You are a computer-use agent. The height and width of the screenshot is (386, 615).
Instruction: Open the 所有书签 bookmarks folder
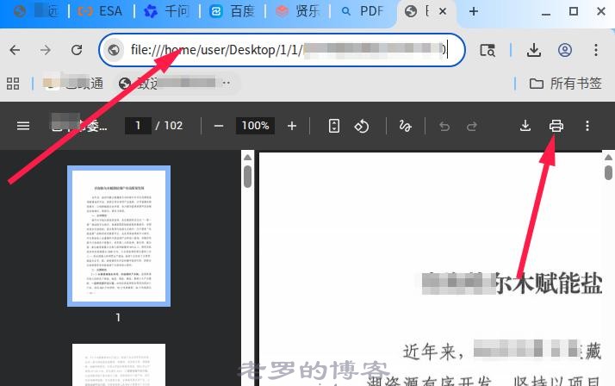point(565,84)
